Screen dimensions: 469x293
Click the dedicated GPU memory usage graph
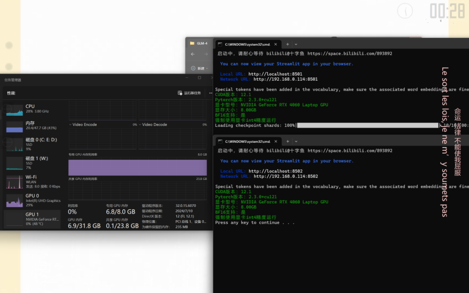tap(137, 168)
